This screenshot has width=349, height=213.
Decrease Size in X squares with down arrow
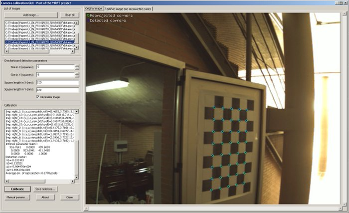[x=77, y=67]
